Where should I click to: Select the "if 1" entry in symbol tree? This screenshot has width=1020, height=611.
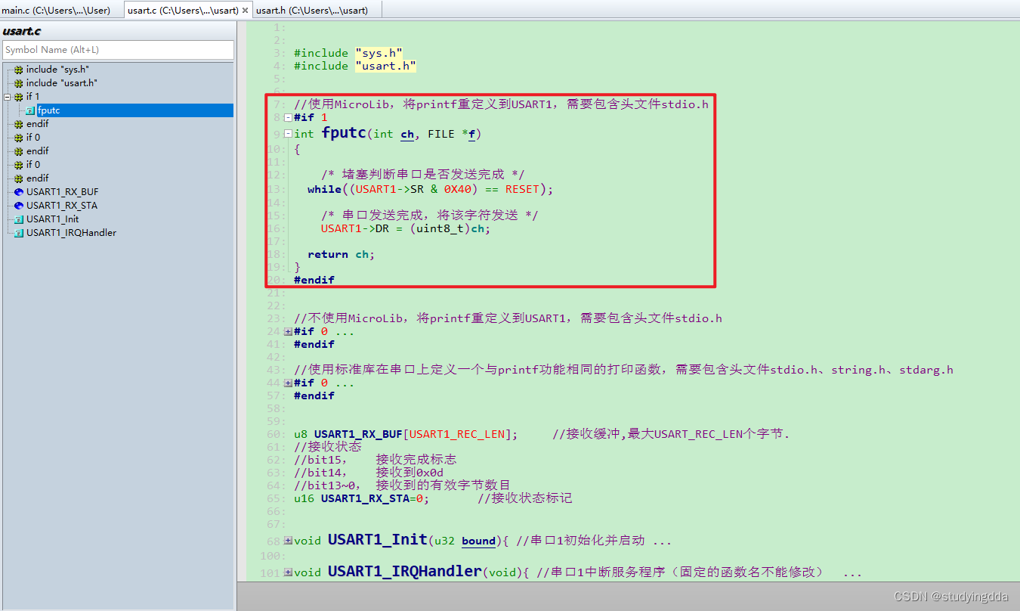(32, 97)
